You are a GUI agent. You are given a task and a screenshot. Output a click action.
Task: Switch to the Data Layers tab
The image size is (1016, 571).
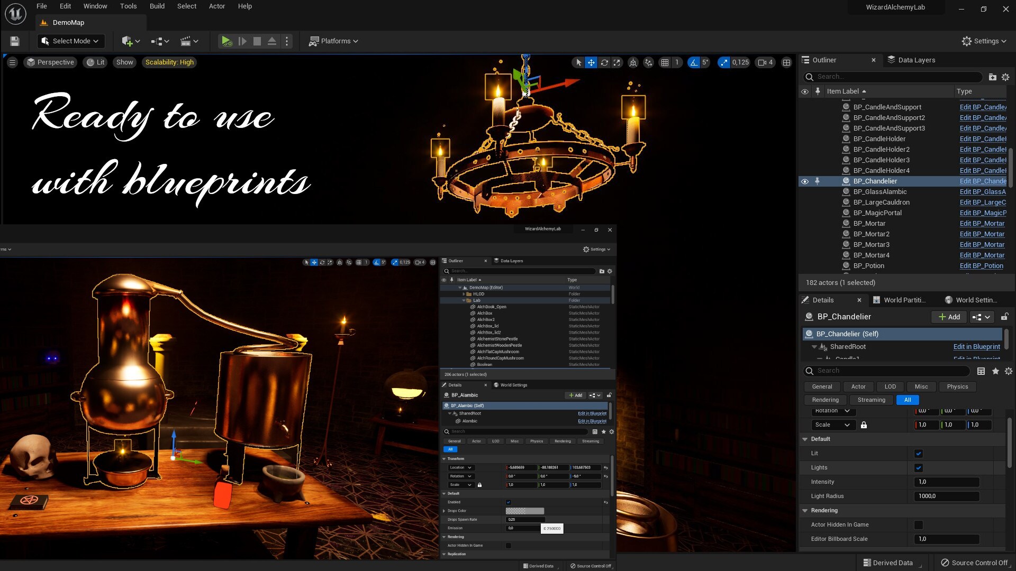point(917,60)
